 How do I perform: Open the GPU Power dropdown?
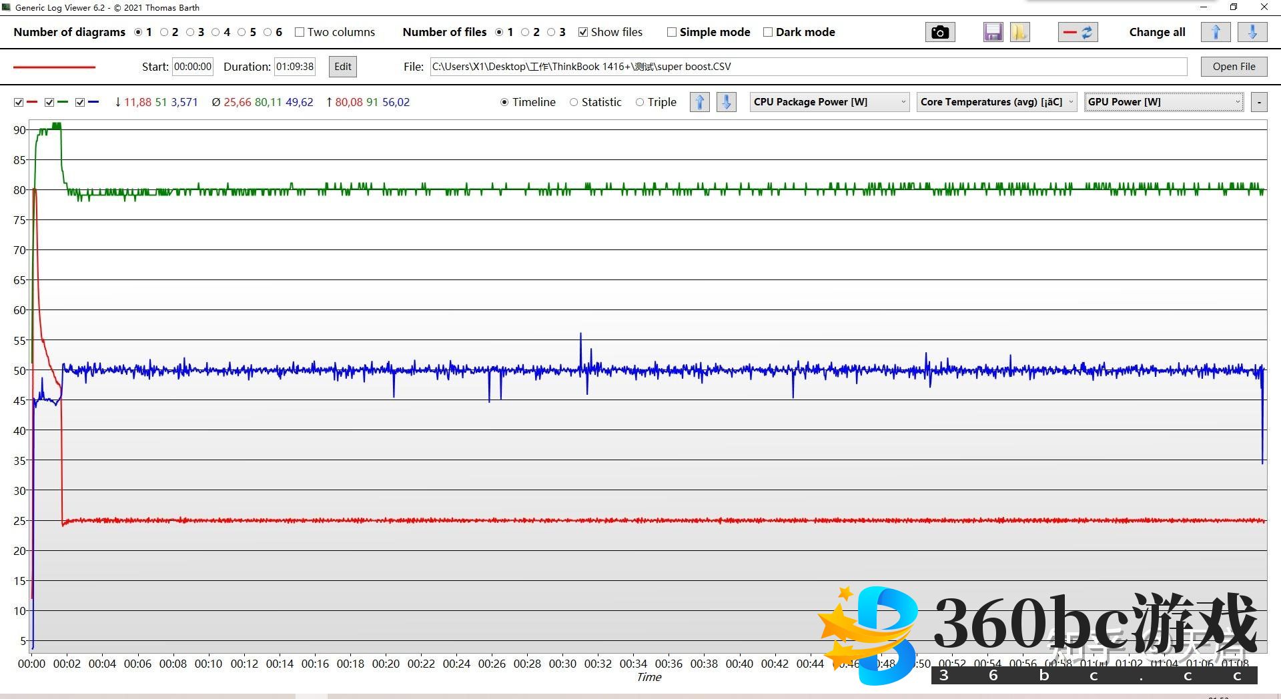[1164, 102]
